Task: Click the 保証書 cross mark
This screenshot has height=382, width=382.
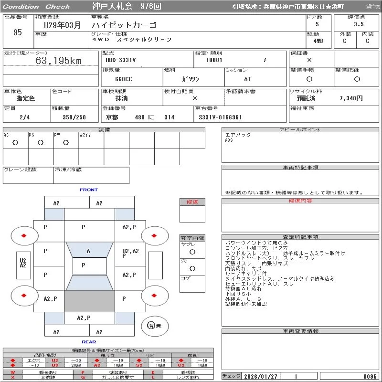Action: click(x=309, y=60)
